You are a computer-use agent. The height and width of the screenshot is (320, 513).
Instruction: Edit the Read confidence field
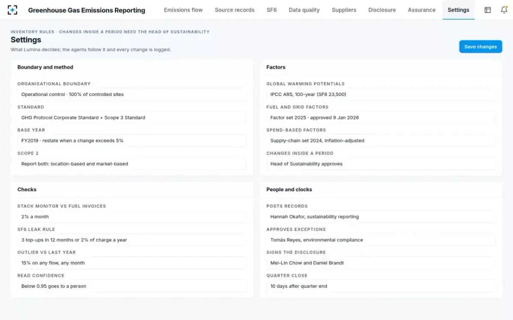click(x=132, y=286)
